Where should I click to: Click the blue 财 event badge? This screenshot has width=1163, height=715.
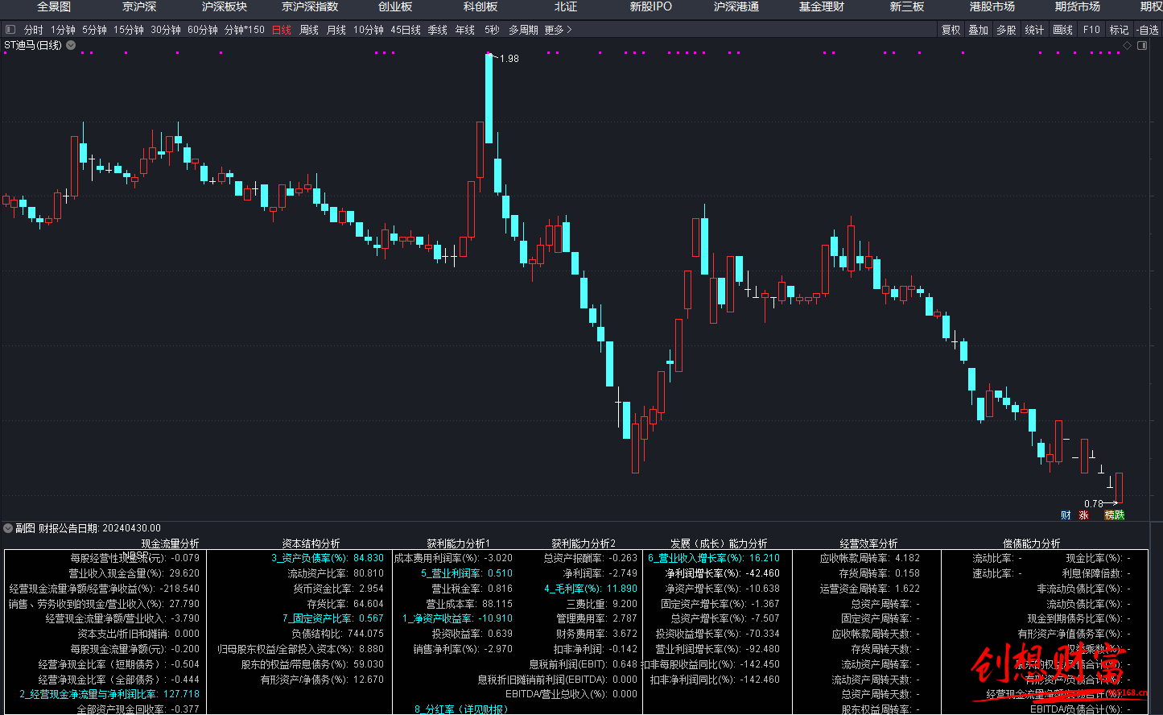tap(1066, 515)
